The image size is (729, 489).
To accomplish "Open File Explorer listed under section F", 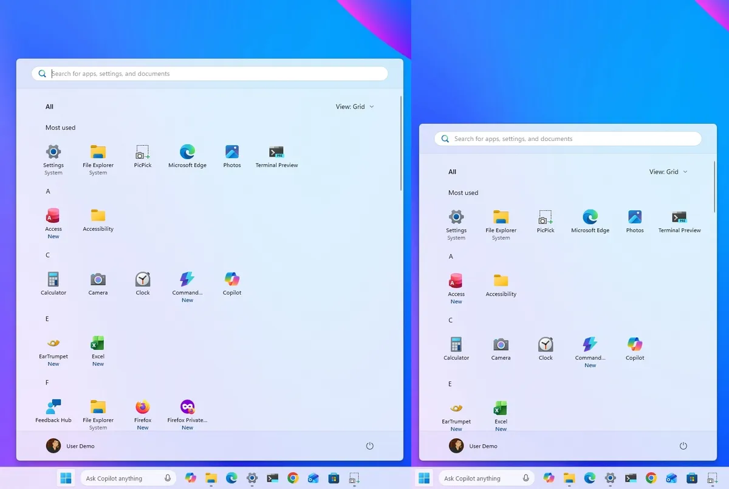I will (x=98, y=414).
